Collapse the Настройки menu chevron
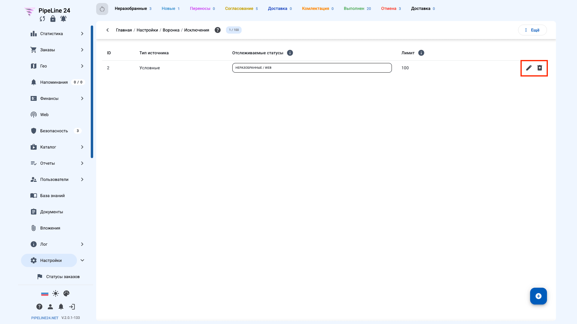Screen dimensions: 577x324 click(x=82, y=260)
